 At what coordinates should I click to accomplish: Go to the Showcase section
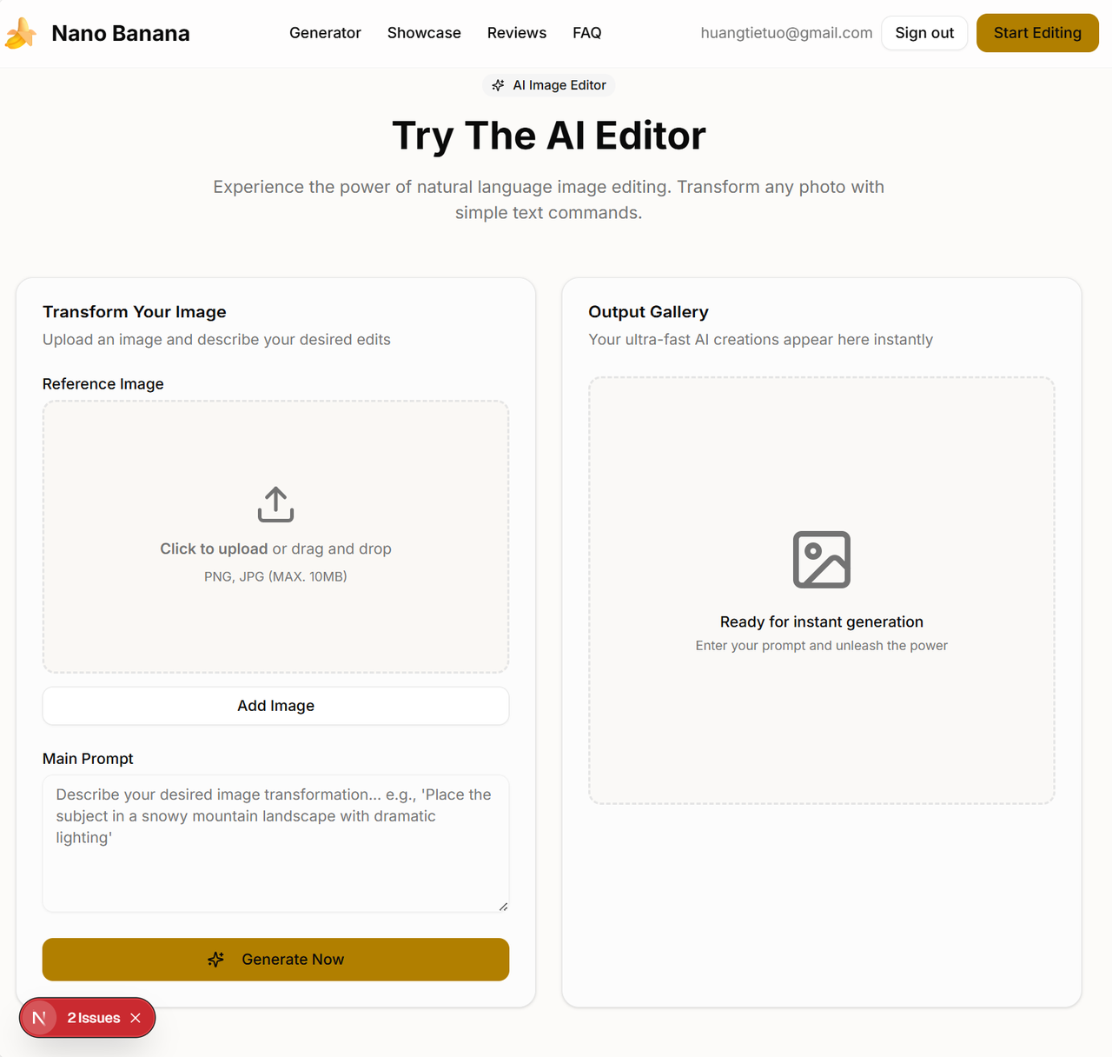coord(424,33)
